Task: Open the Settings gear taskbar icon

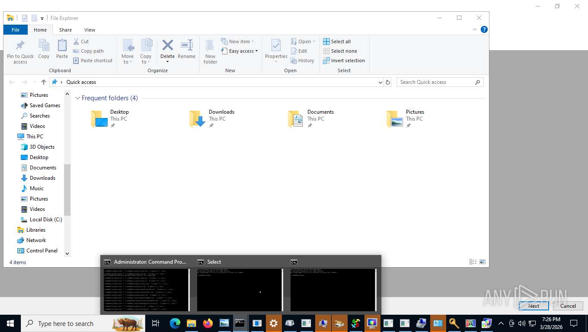Action: point(273,323)
